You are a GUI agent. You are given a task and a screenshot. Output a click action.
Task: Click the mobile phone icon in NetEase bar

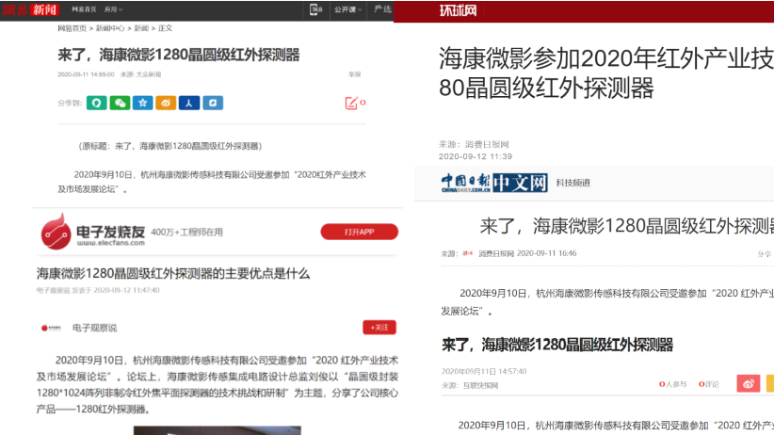click(x=314, y=9)
